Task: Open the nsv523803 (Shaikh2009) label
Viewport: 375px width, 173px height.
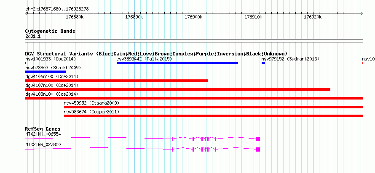Action: click(53, 68)
